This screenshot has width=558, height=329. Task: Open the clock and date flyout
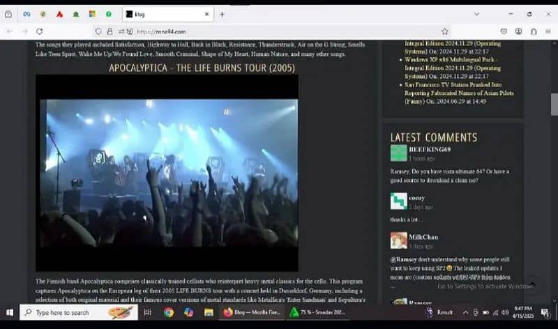point(523,312)
